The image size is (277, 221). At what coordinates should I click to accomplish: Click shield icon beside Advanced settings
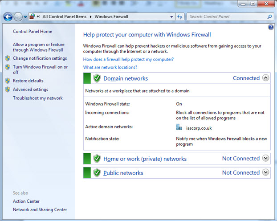pyautogui.click(x=8, y=90)
